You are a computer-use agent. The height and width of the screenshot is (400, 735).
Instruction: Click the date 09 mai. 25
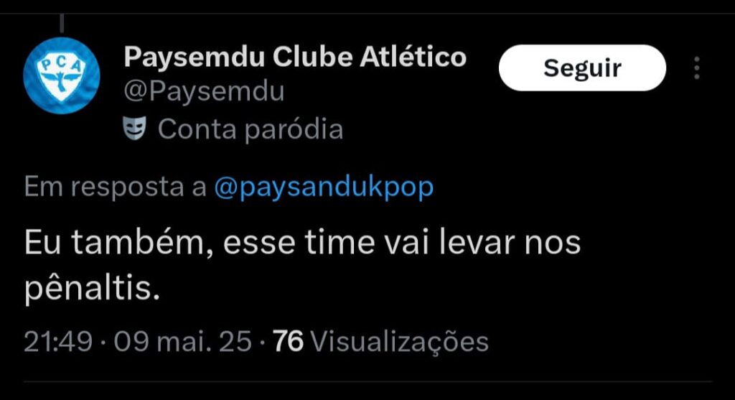point(183,341)
